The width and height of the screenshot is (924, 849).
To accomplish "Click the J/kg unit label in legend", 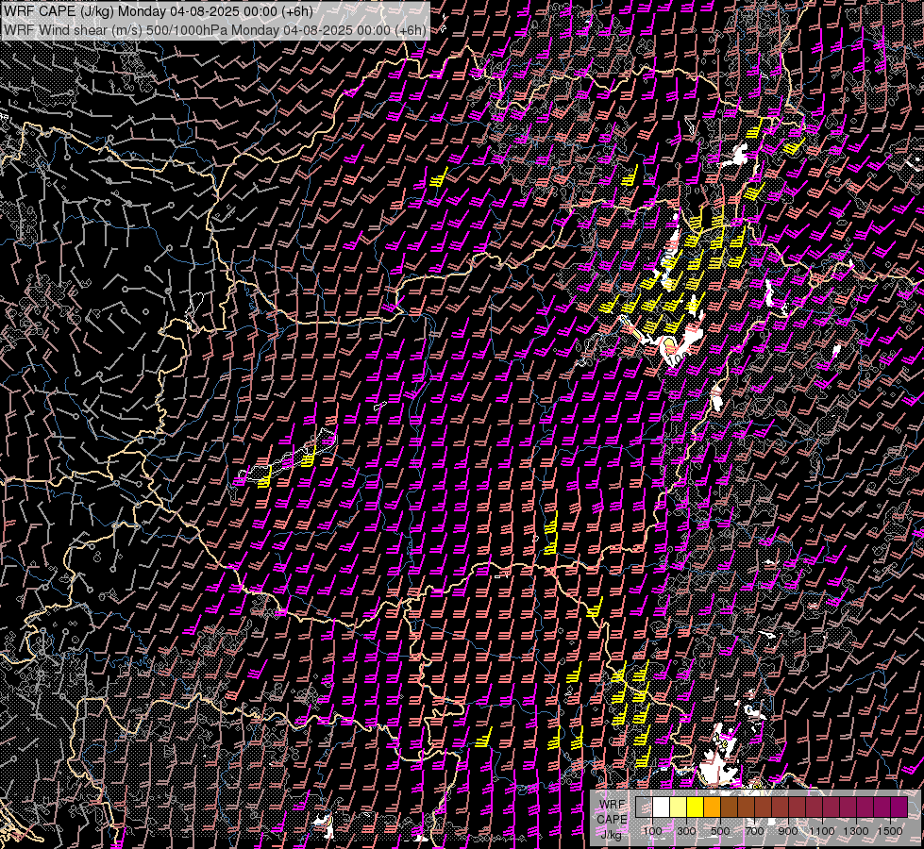I will [x=611, y=834].
